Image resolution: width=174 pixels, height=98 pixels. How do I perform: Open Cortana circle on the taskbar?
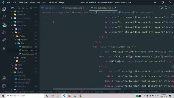[x=47, y=96]
